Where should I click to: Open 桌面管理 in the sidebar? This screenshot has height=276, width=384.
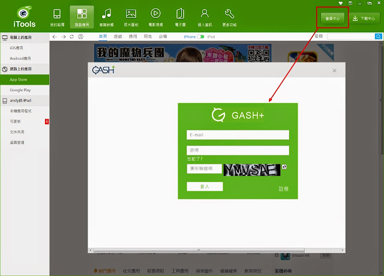click(x=25, y=143)
